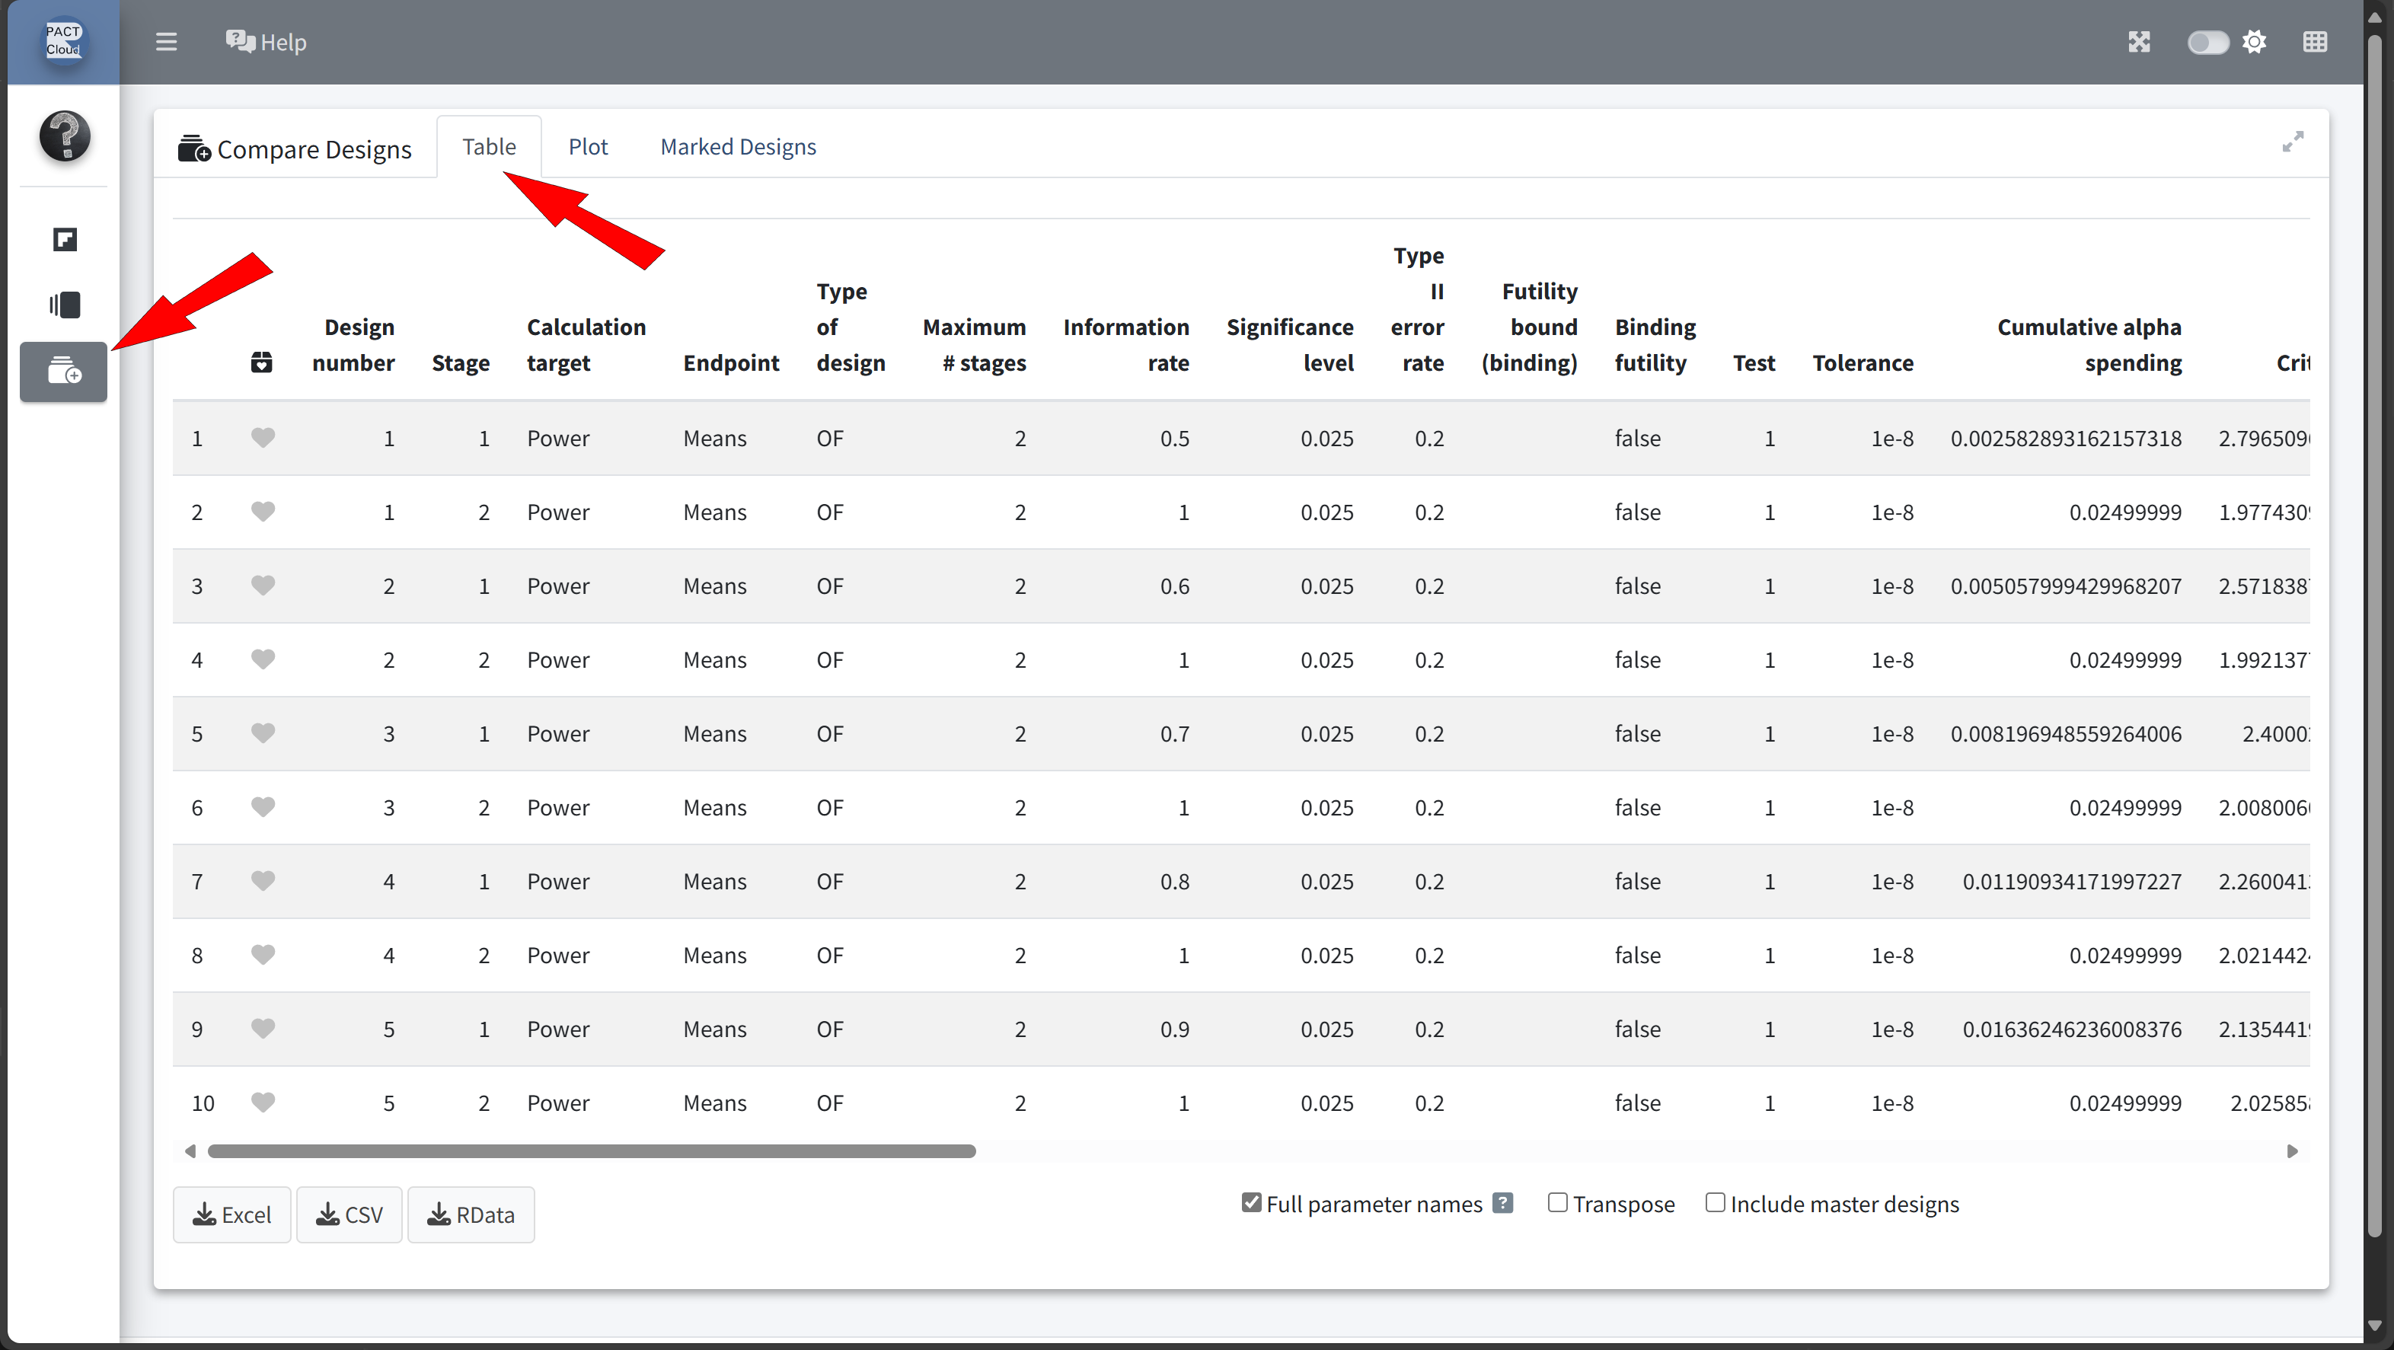The width and height of the screenshot is (2394, 1350).
Task: Uncheck Full parameter names checkbox
Action: pyautogui.click(x=1252, y=1203)
